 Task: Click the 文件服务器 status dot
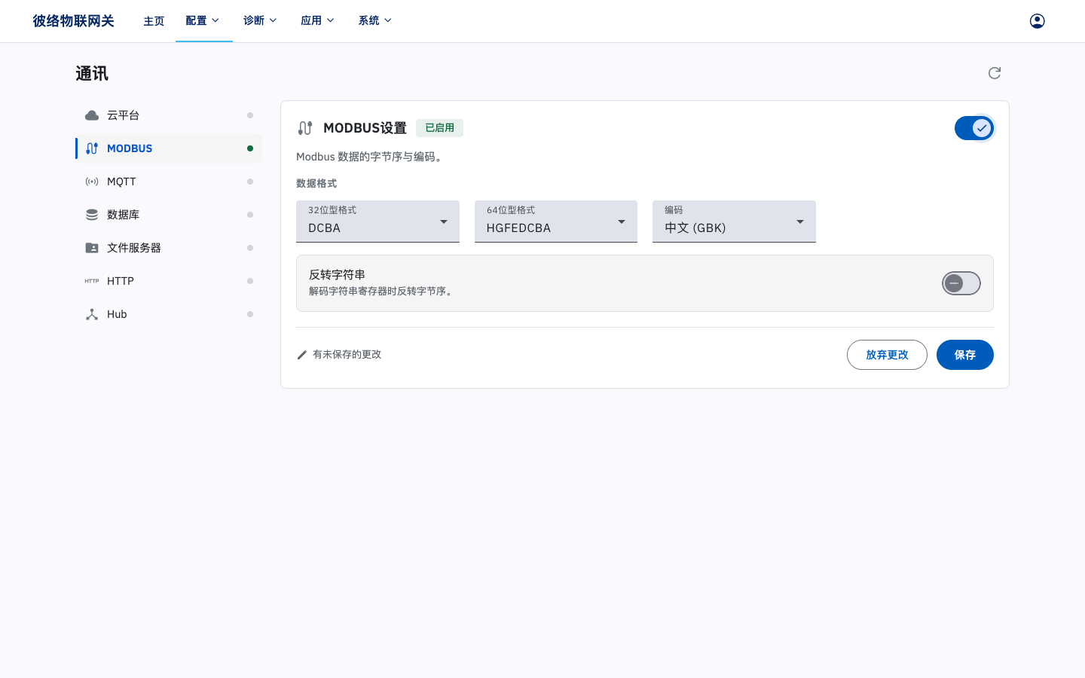pos(250,248)
